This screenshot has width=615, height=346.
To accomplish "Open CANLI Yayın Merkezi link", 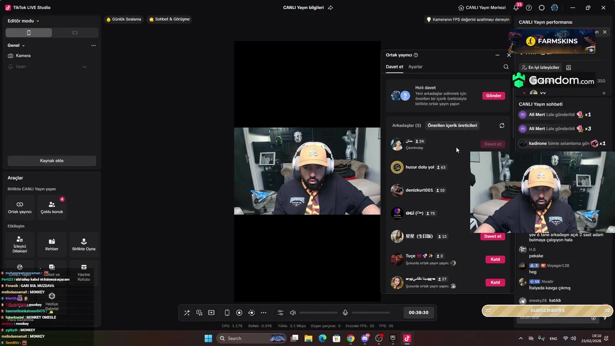I will pyautogui.click(x=482, y=8).
